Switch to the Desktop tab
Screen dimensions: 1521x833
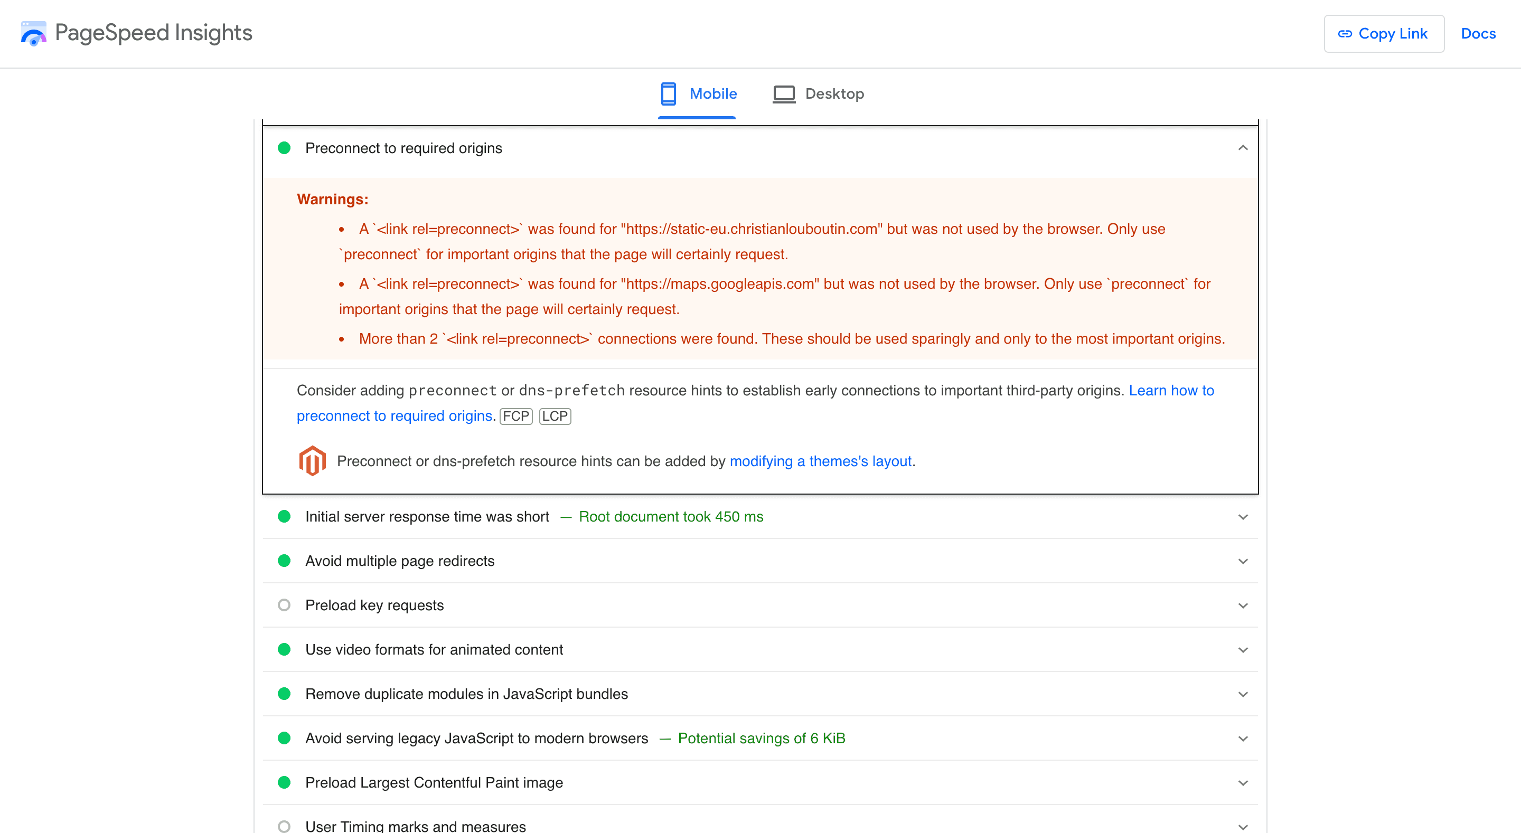834,93
